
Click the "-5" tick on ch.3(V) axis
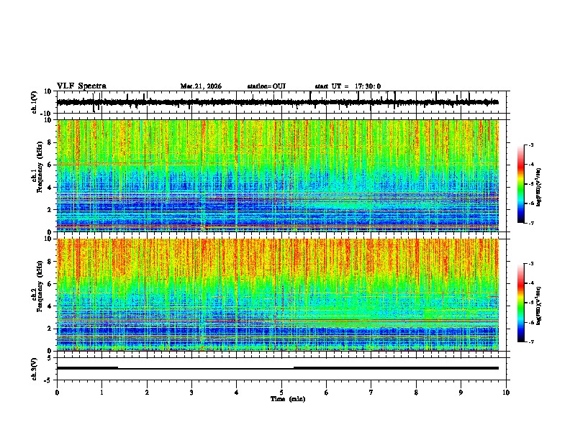click(x=48, y=380)
